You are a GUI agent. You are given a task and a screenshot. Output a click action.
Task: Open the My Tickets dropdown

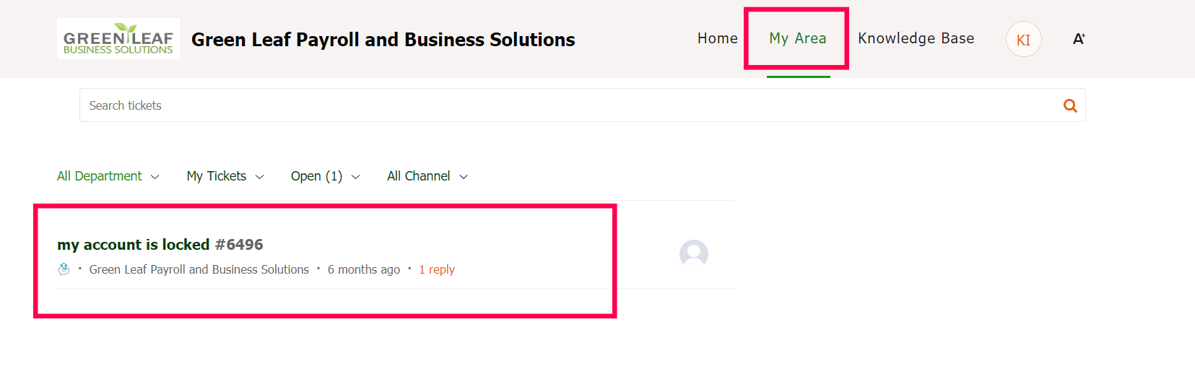pos(225,176)
